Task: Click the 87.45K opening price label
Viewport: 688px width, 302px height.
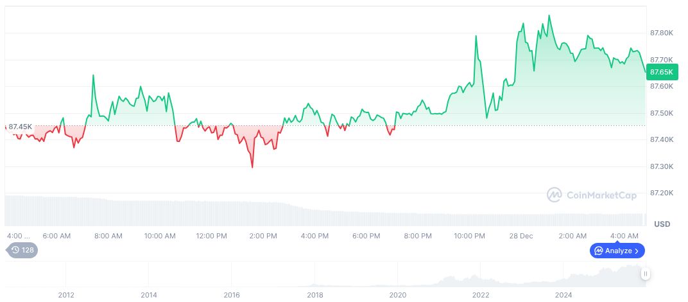Action: [x=21, y=127]
